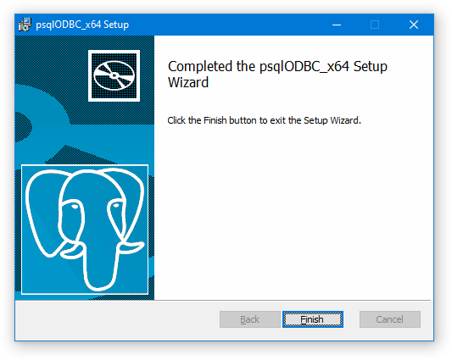Click the Completed Setup Wizard heading
The image size is (452, 360).
pyautogui.click(x=277, y=75)
